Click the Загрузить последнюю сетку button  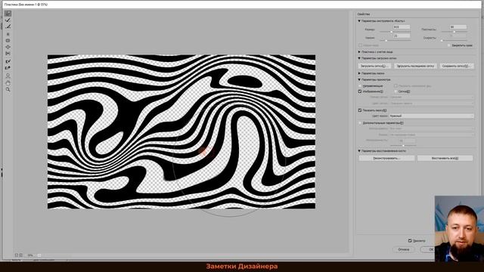pyautogui.click(x=415, y=66)
